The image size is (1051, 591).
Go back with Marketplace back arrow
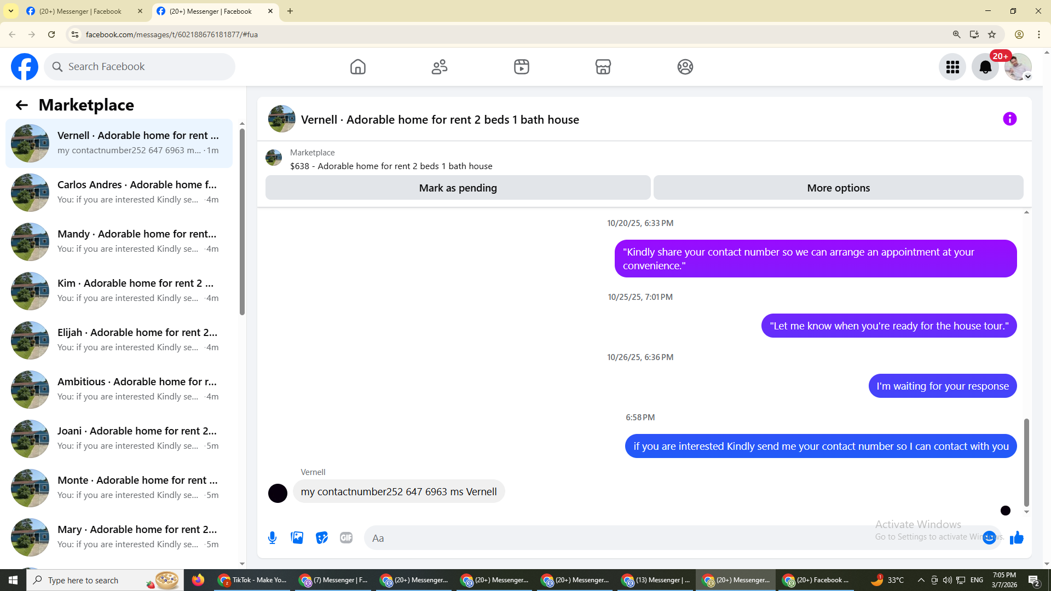(22, 105)
